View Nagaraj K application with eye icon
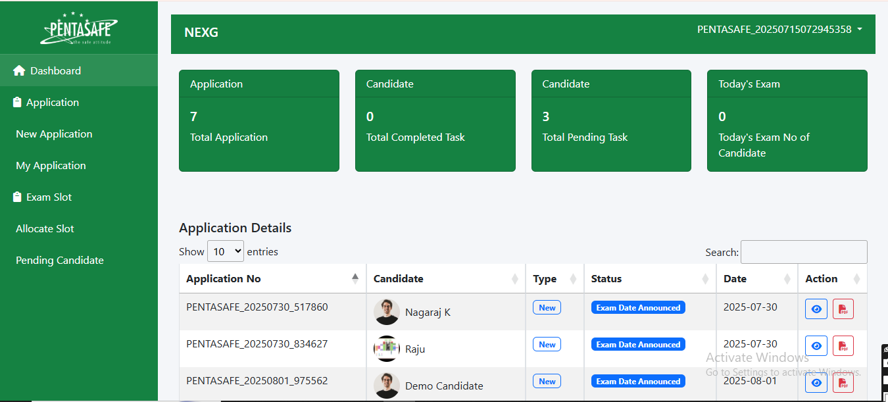The image size is (888, 402). [816, 309]
